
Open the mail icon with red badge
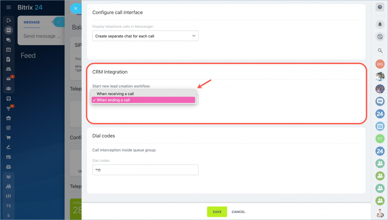pos(8,79)
